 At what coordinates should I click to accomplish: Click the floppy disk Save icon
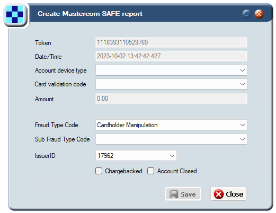tap(174, 194)
